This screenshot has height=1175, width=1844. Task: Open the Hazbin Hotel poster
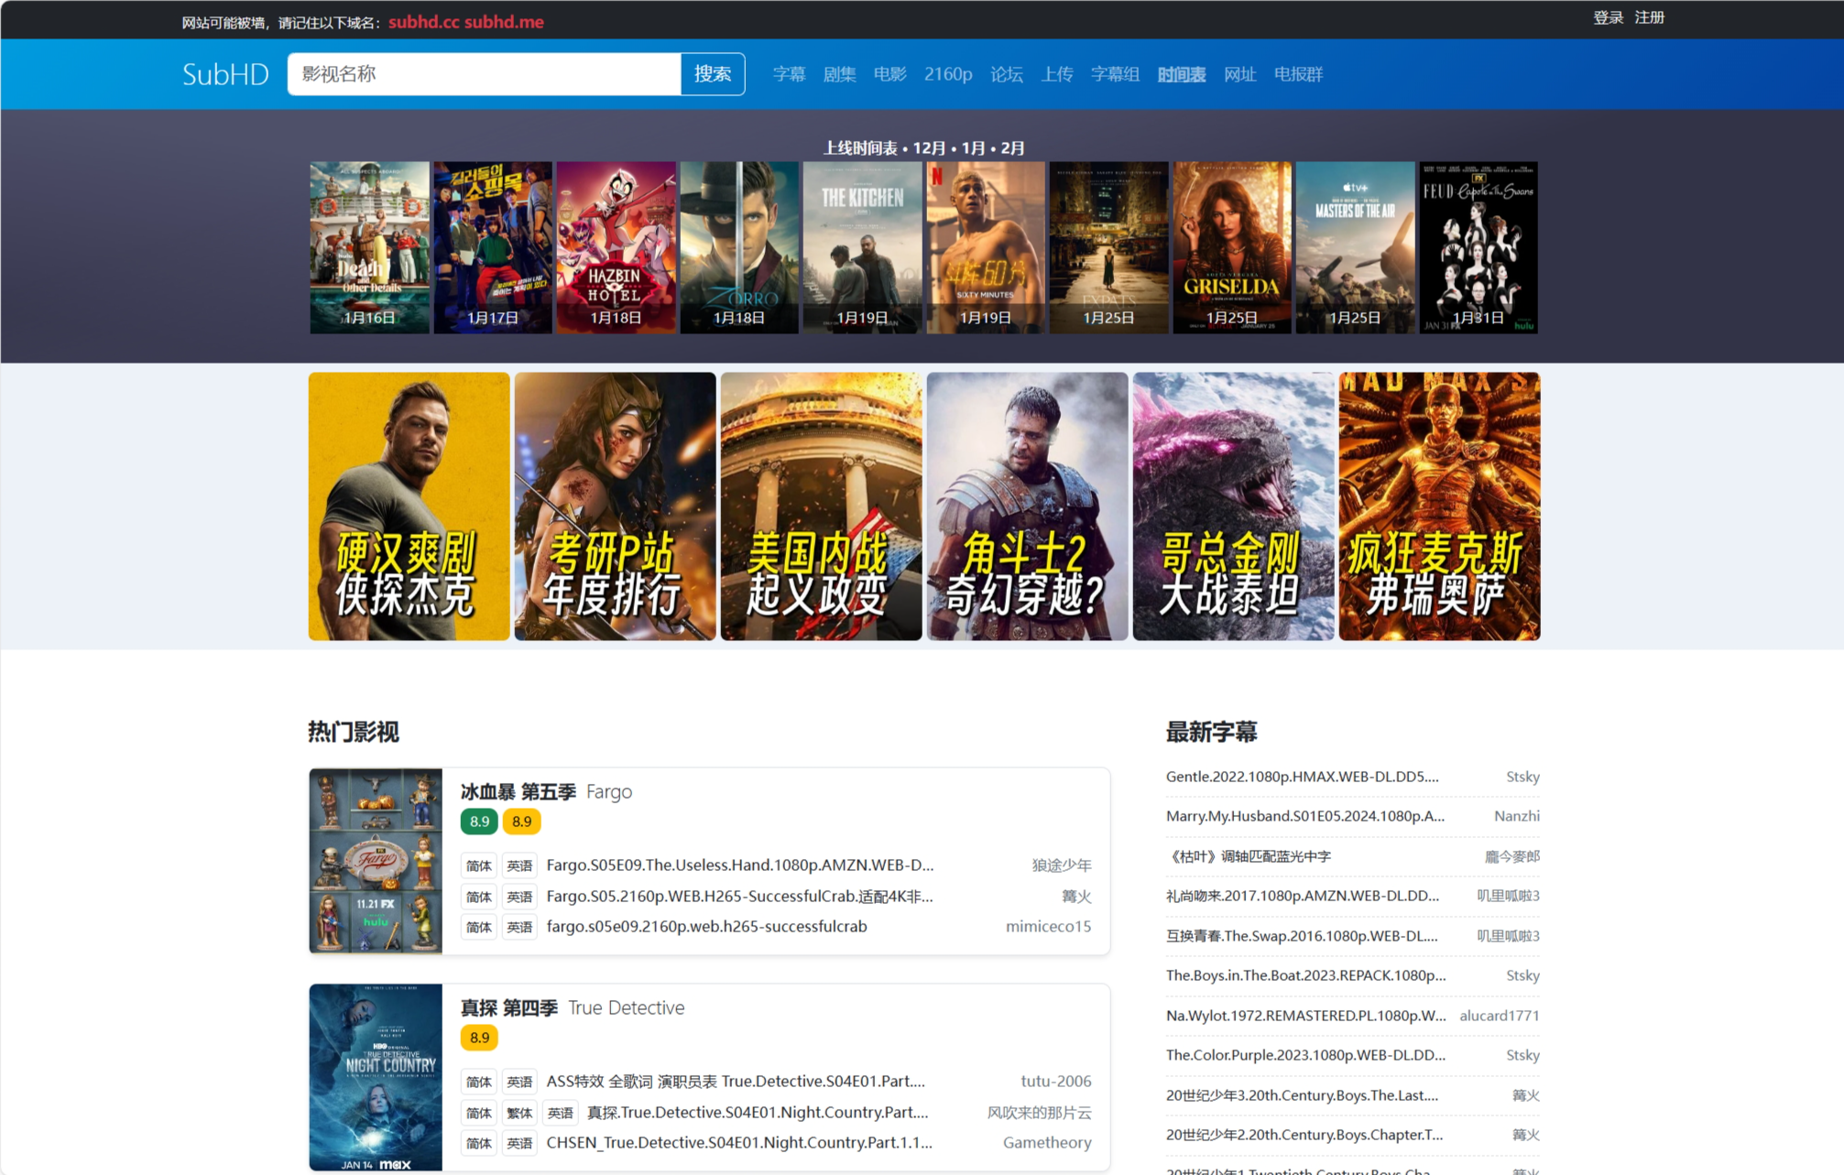(x=616, y=247)
